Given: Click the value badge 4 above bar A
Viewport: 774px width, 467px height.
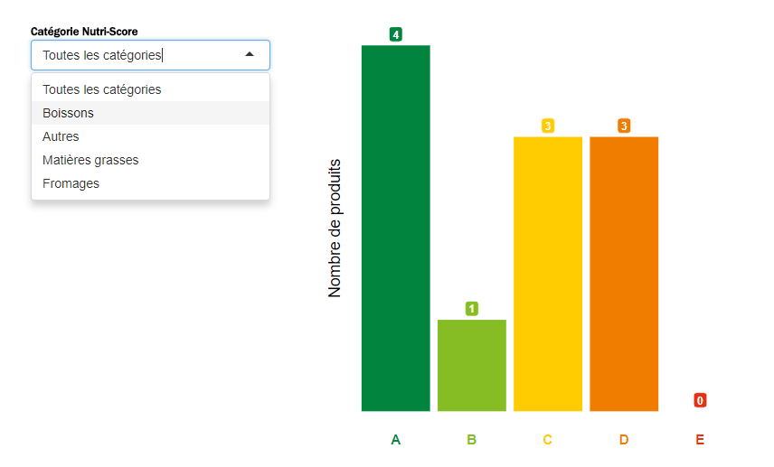Looking at the screenshot, I should point(396,34).
